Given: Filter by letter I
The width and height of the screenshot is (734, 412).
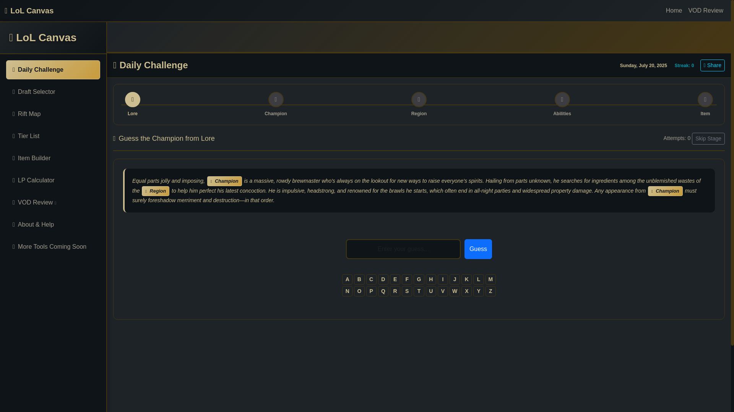Looking at the screenshot, I should pos(443,279).
